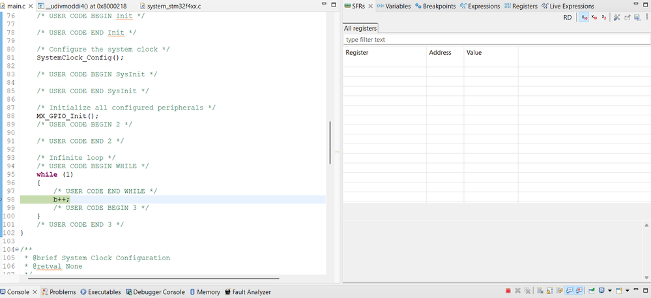
Task: Click line number 98 in the gutter
Action: 11,200
